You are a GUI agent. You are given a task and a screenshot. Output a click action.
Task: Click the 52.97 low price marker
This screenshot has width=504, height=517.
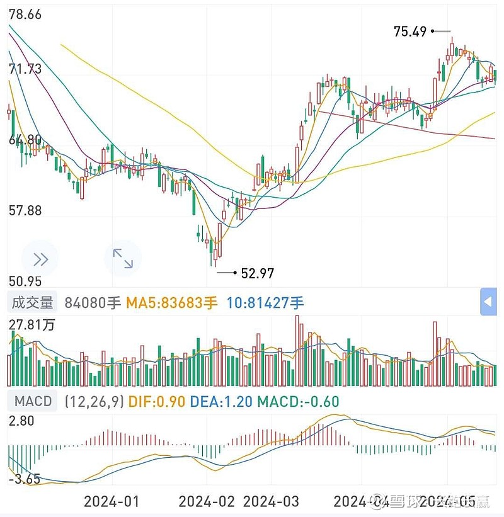coord(258,273)
